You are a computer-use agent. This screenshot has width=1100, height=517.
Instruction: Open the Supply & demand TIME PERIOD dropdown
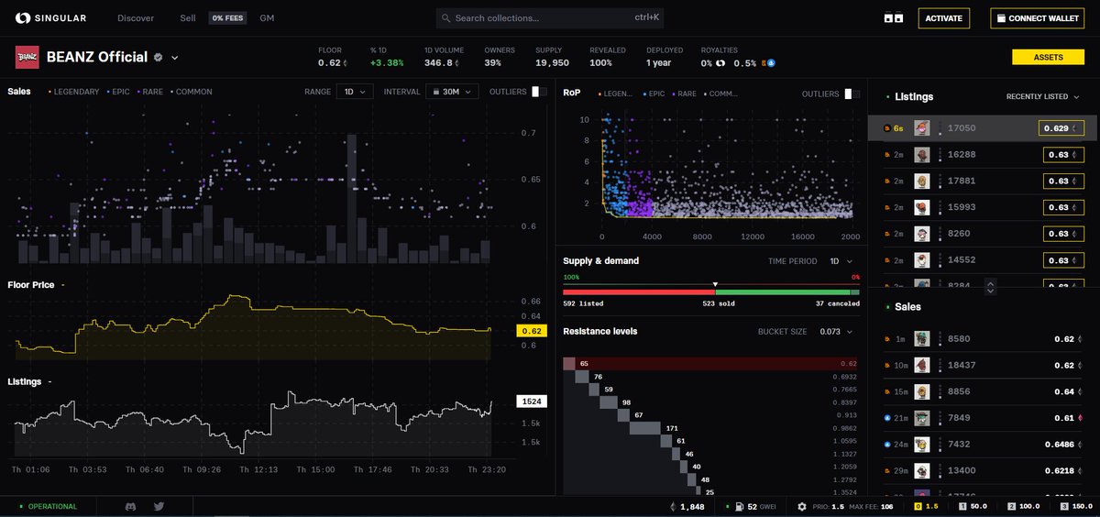841,261
